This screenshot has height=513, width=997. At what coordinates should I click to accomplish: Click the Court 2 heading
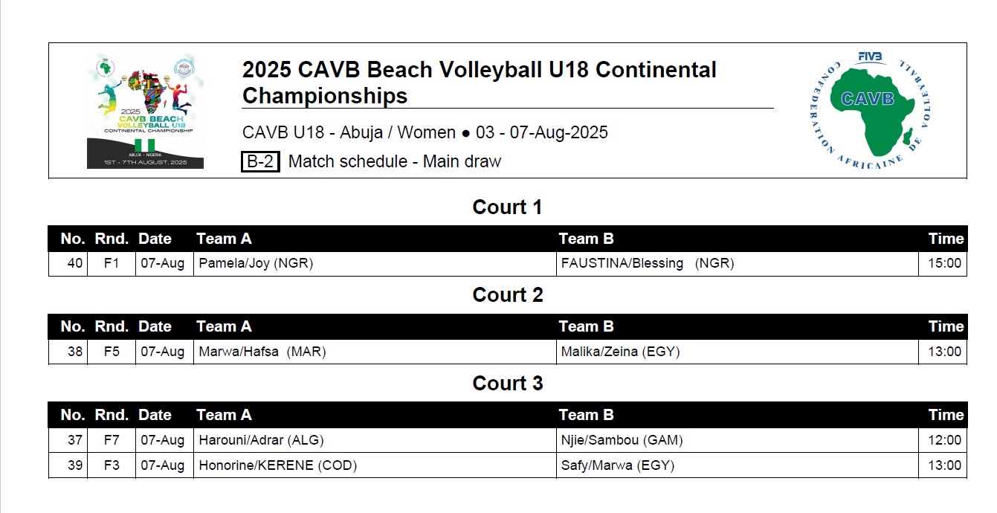[507, 295]
